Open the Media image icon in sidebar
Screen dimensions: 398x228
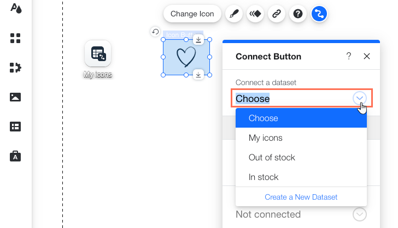[15, 97]
